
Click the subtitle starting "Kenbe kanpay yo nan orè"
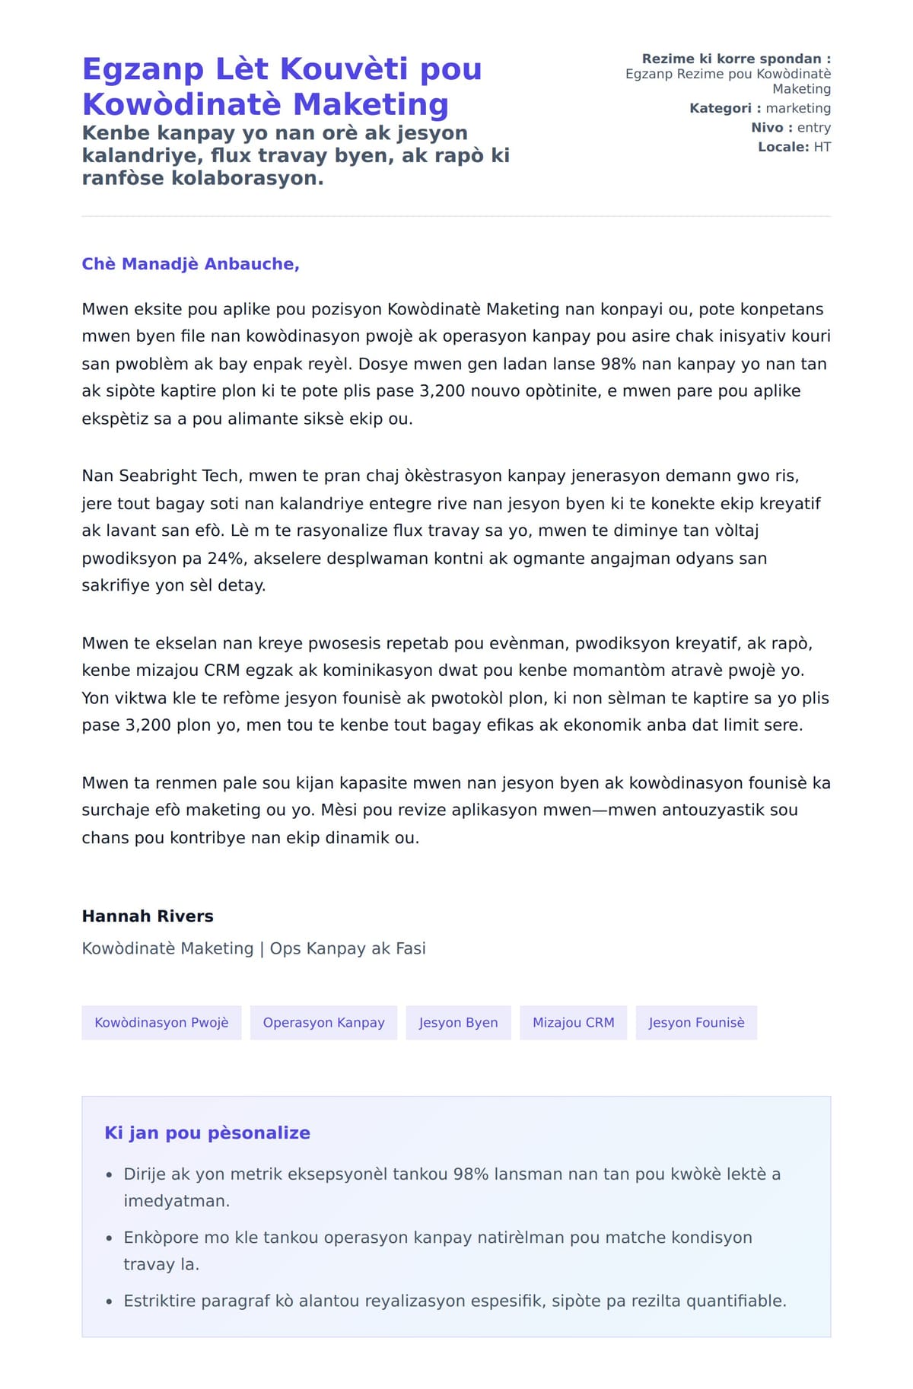295,155
